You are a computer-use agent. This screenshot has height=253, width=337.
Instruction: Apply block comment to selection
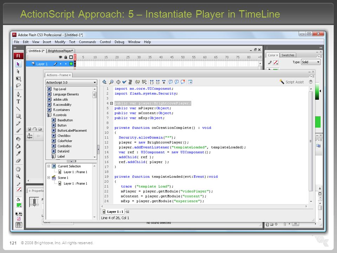(x=171, y=82)
